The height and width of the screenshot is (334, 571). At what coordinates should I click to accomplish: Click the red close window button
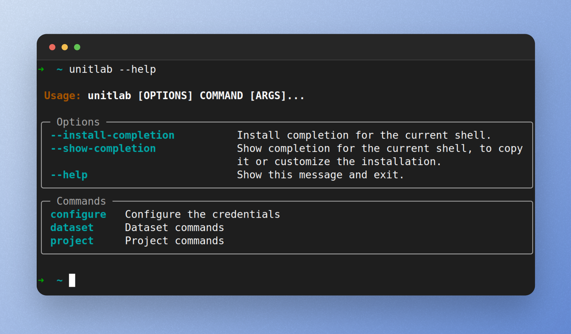(x=52, y=47)
